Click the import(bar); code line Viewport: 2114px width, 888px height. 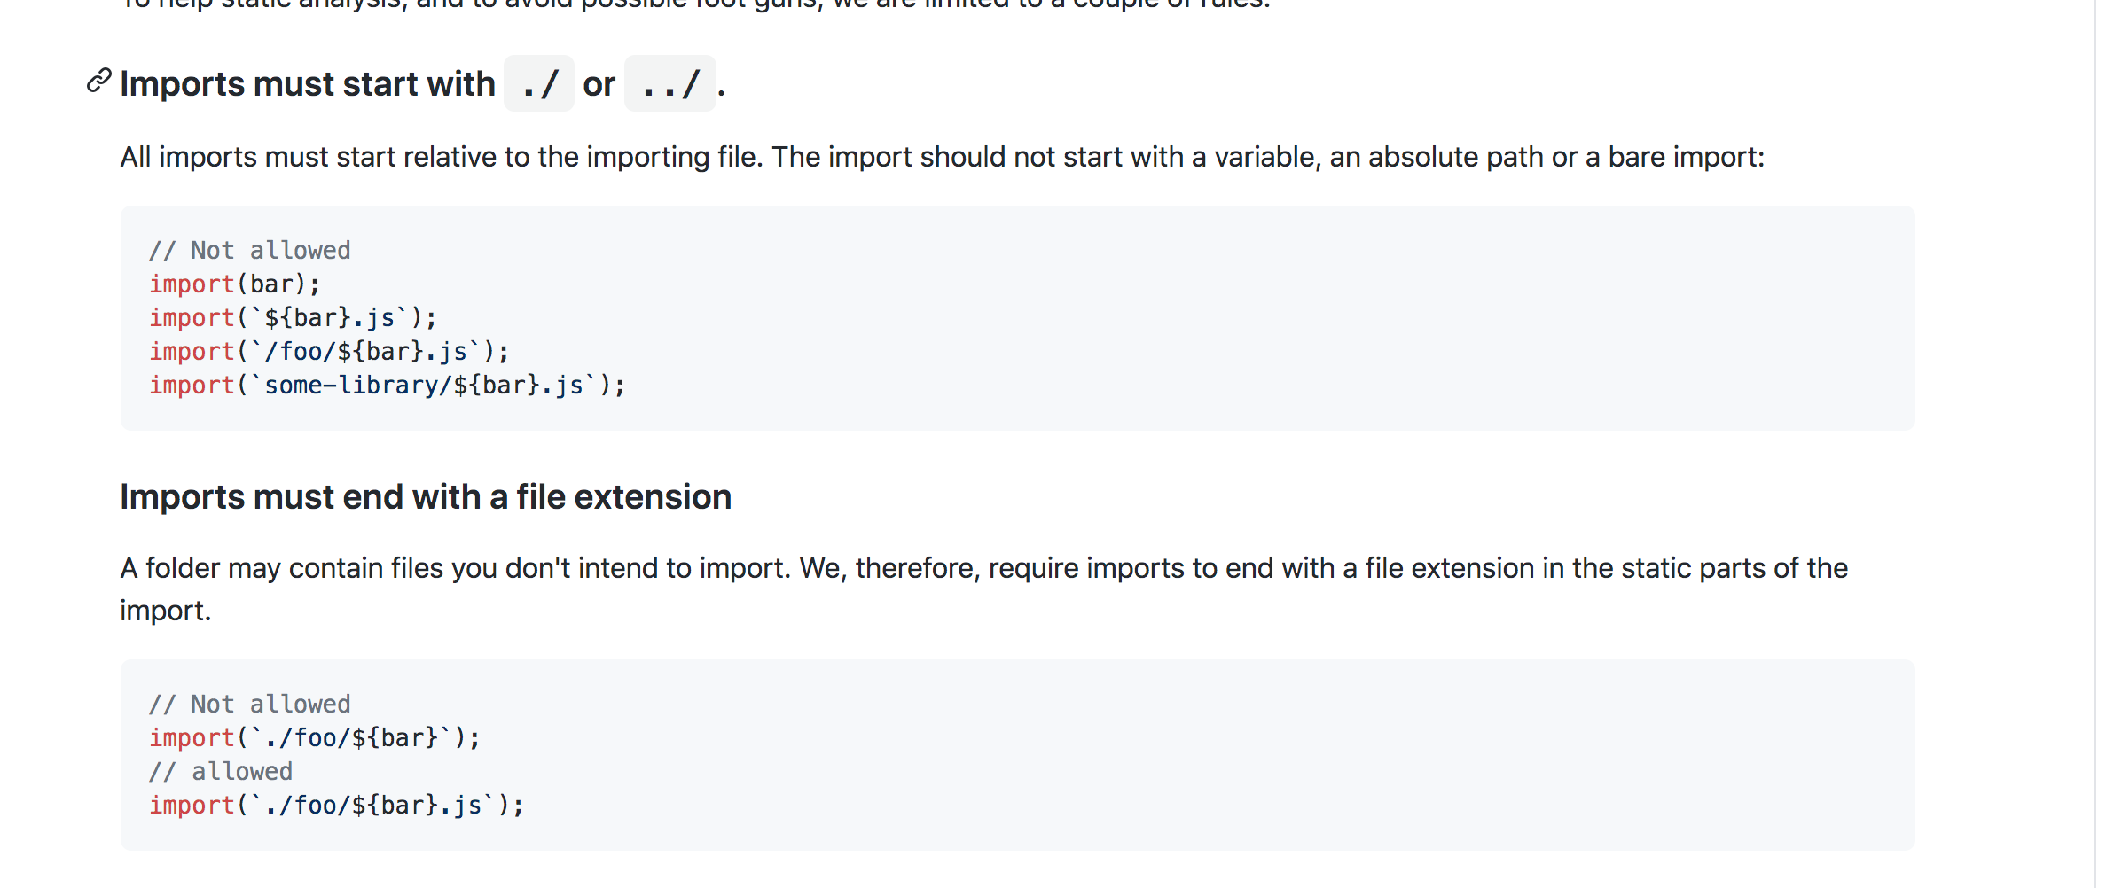[235, 284]
